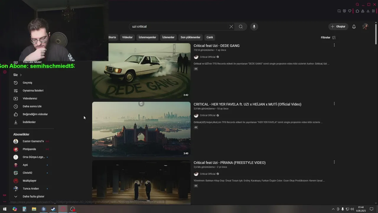Screen dimensions: 378x213
Task: Open the Opera profile icon in toolbar
Action: 363,11
